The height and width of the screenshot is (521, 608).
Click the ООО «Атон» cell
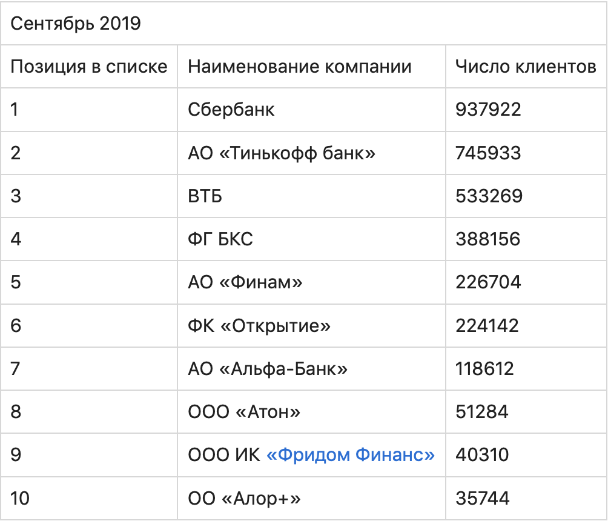coord(244,412)
